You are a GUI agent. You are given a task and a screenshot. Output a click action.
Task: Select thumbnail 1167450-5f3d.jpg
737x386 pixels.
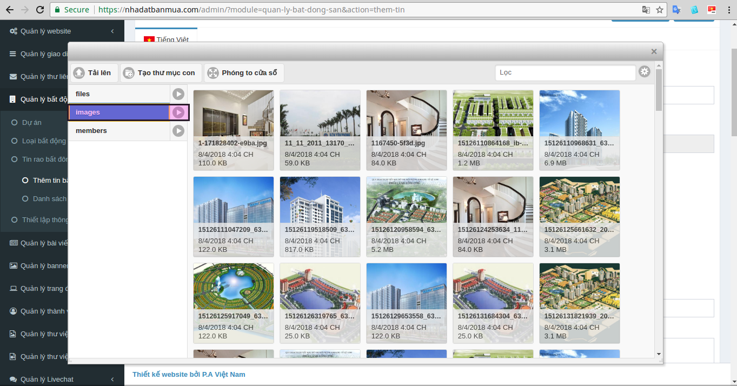point(407,130)
